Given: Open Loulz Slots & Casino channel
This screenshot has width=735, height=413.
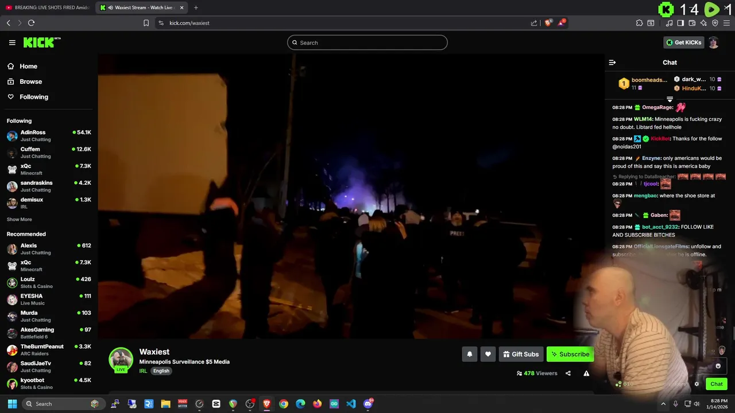Looking at the screenshot, I should pyautogui.click(x=49, y=282).
